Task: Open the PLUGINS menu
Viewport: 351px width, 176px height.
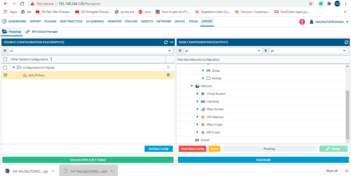Action: [50, 21]
